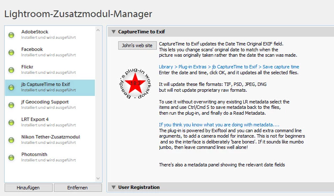Screen dimensions: 334x196
Task: Click the Hinzufügen button
Action: [28, 188]
